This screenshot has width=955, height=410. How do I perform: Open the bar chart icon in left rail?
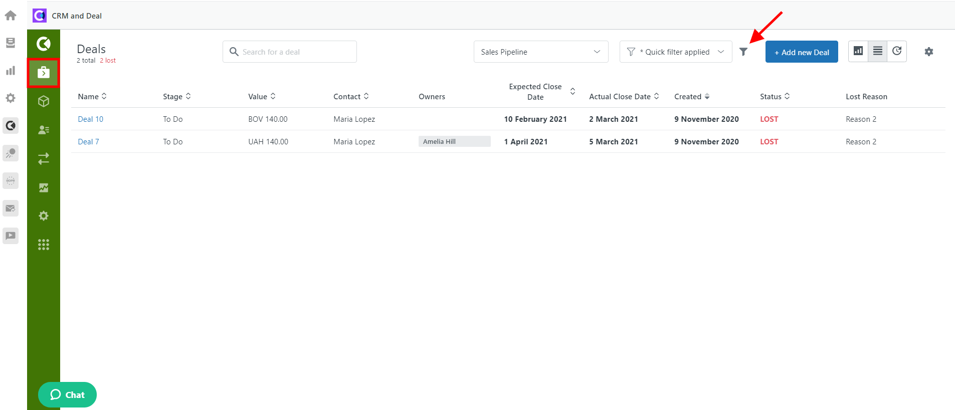pos(11,71)
